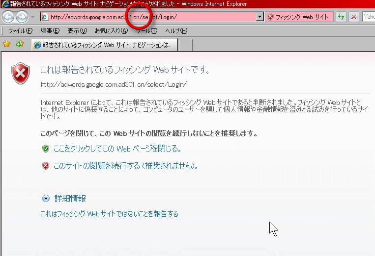Click the bold recommendation text このページを閉じて
375x256 pixels.
[149, 133]
